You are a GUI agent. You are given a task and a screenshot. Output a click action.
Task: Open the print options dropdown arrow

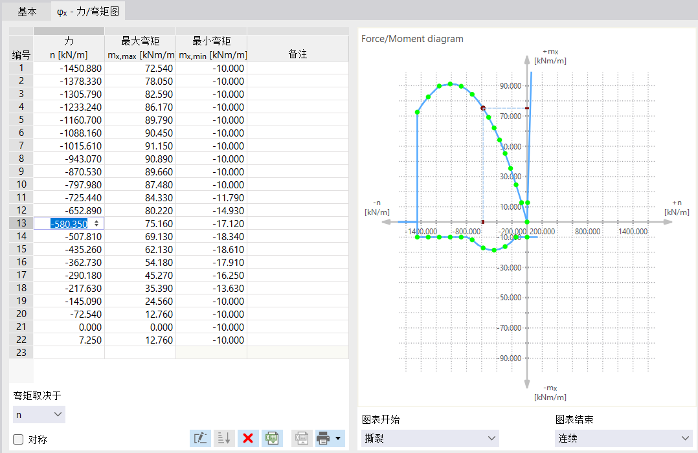coord(338,438)
